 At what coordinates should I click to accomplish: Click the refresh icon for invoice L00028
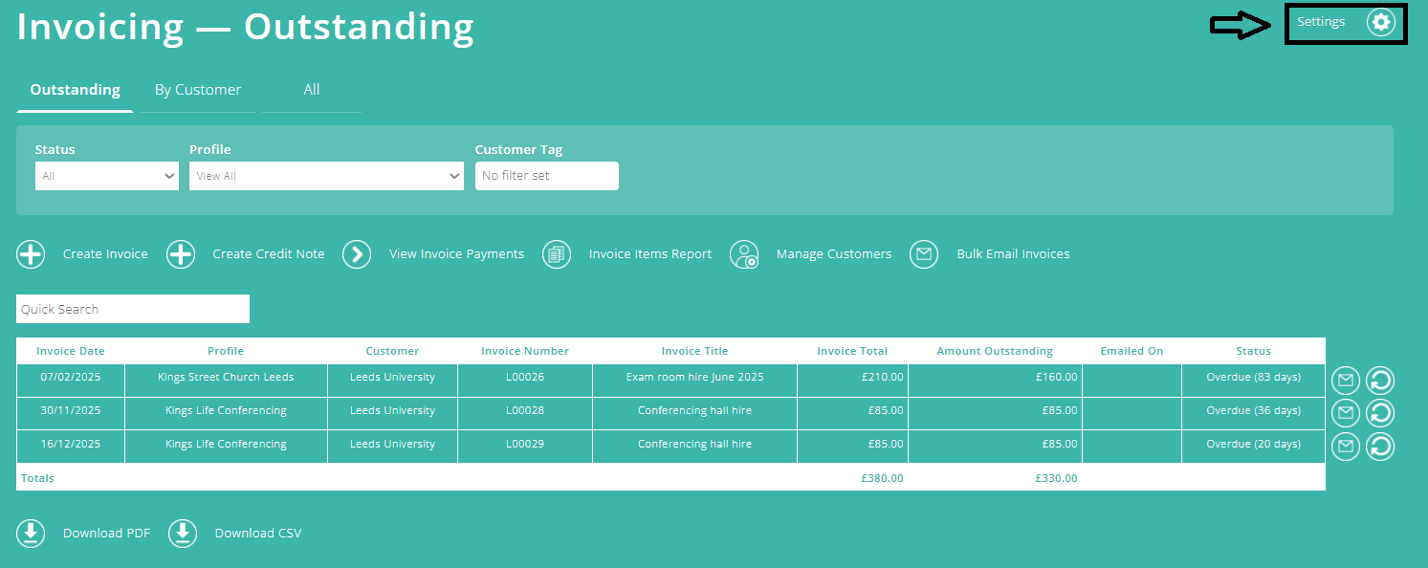(1379, 413)
